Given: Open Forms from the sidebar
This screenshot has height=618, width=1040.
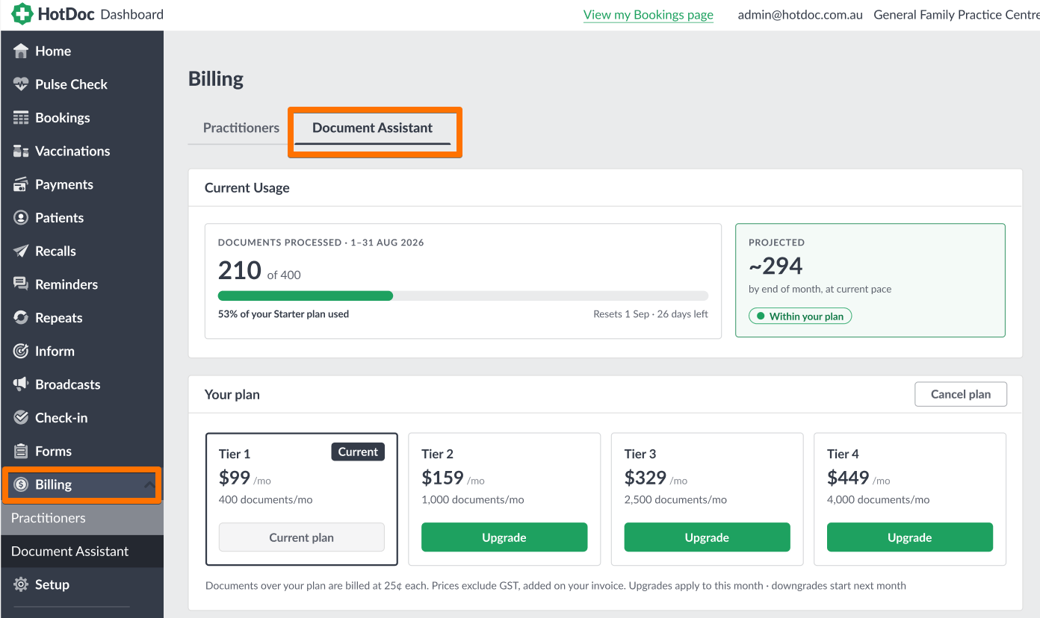Looking at the screenshot, I should [81, 452].
